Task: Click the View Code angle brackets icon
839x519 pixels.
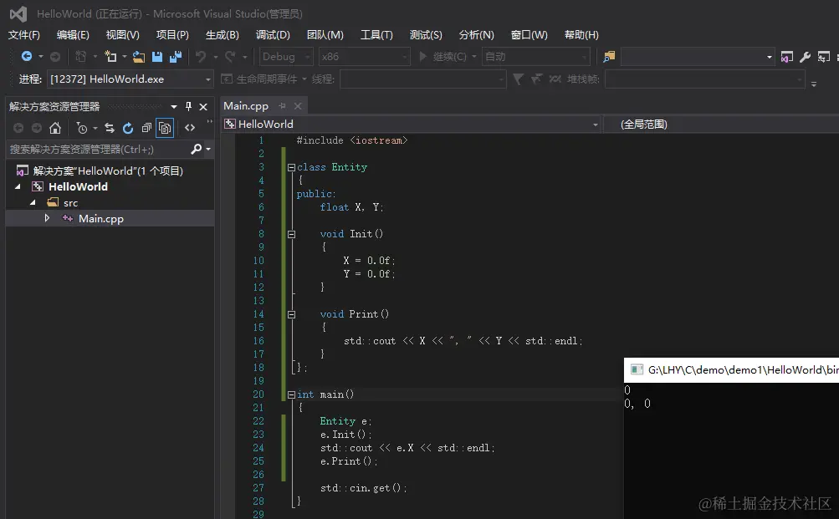Action: [x=190, y=128]
